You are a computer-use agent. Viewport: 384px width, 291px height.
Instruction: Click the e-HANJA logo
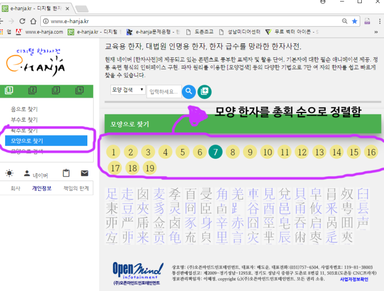pos(36,62)
